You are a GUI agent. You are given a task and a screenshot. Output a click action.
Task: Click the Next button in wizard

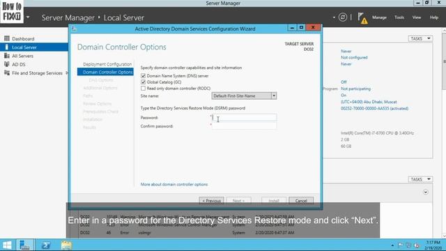coord(238,201)
